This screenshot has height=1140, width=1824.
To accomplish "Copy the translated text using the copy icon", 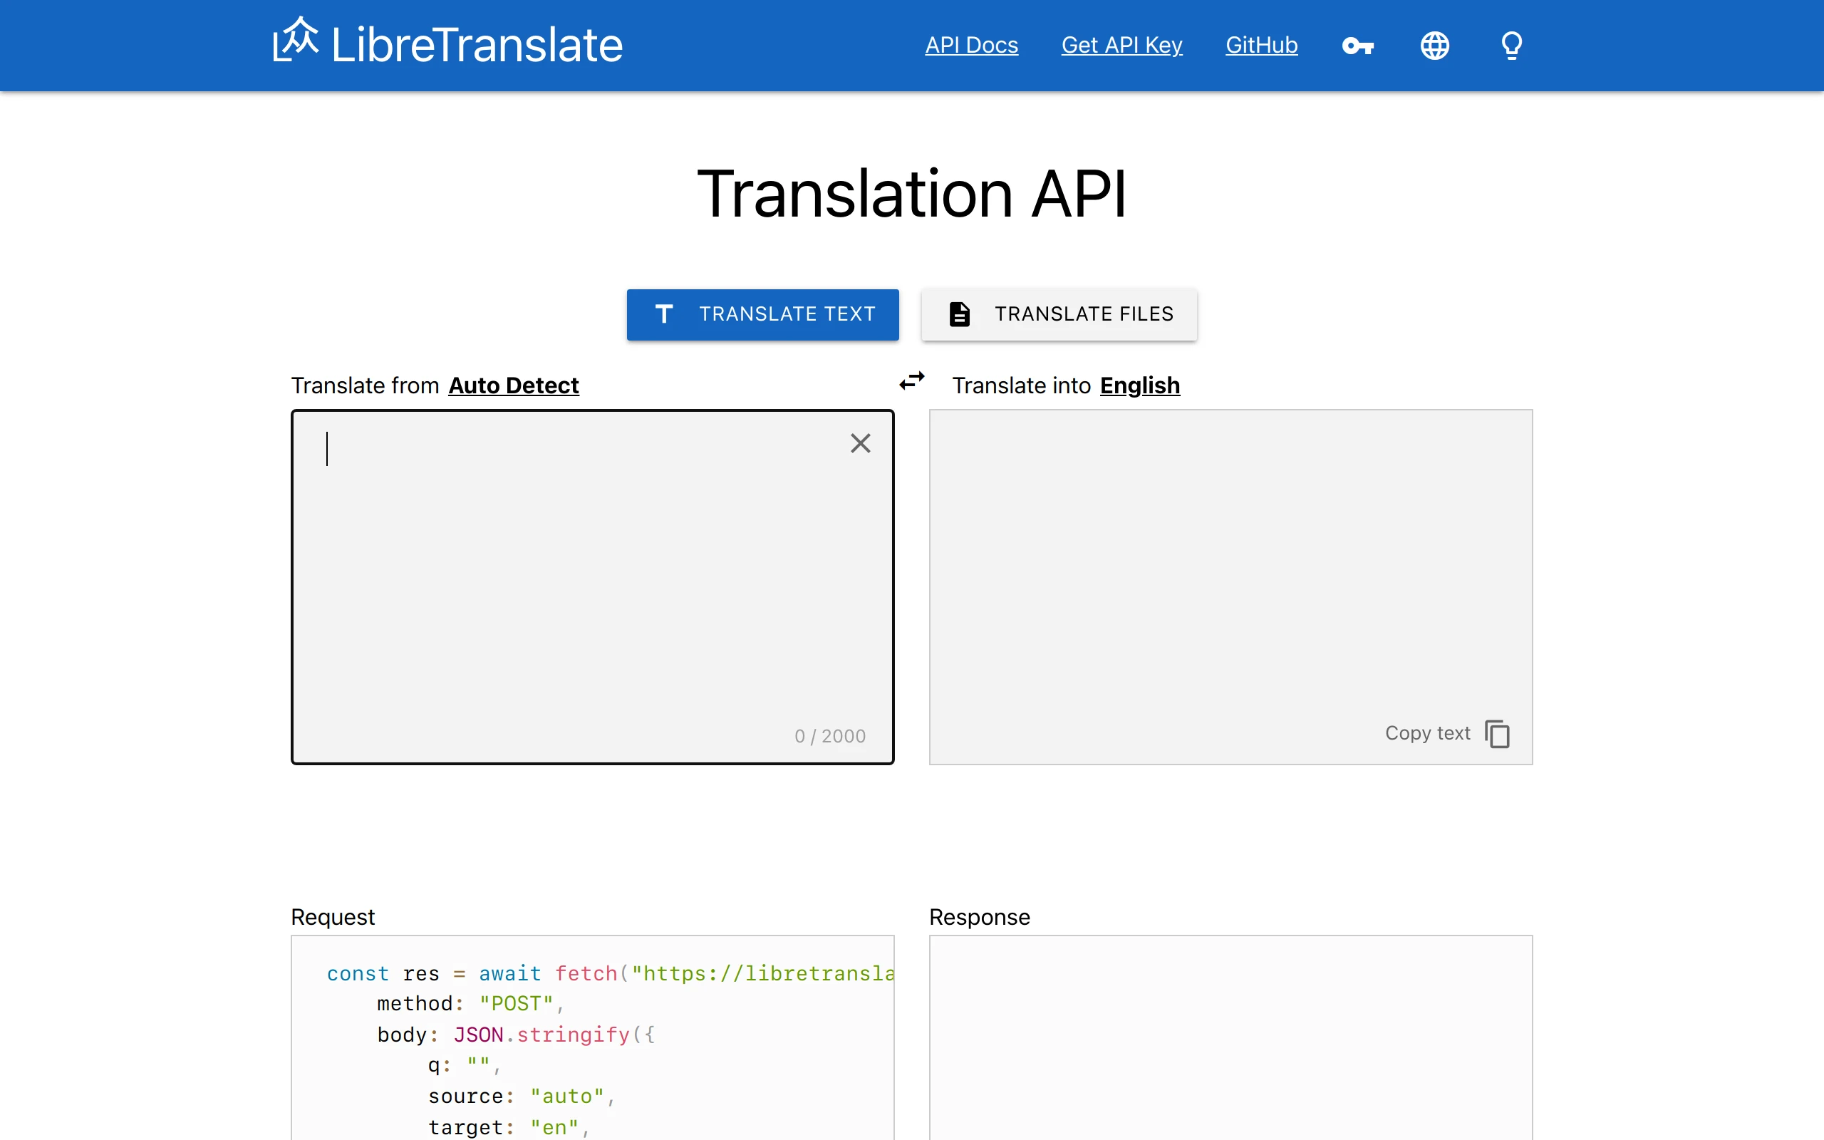I will coord(1497,733).
